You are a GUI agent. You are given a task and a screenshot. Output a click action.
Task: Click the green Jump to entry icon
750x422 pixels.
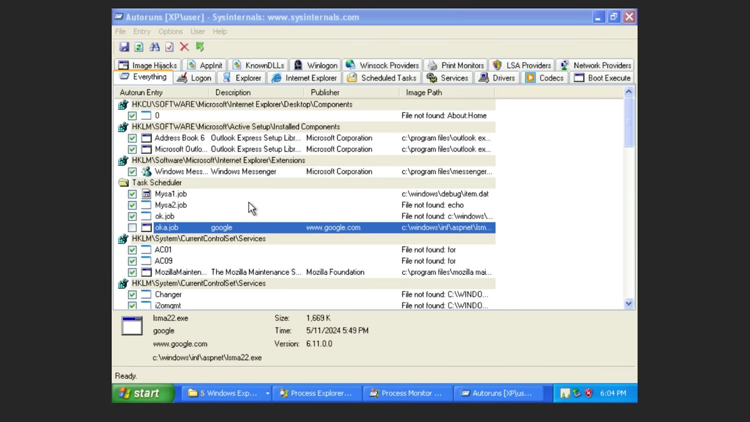(200, 47)
